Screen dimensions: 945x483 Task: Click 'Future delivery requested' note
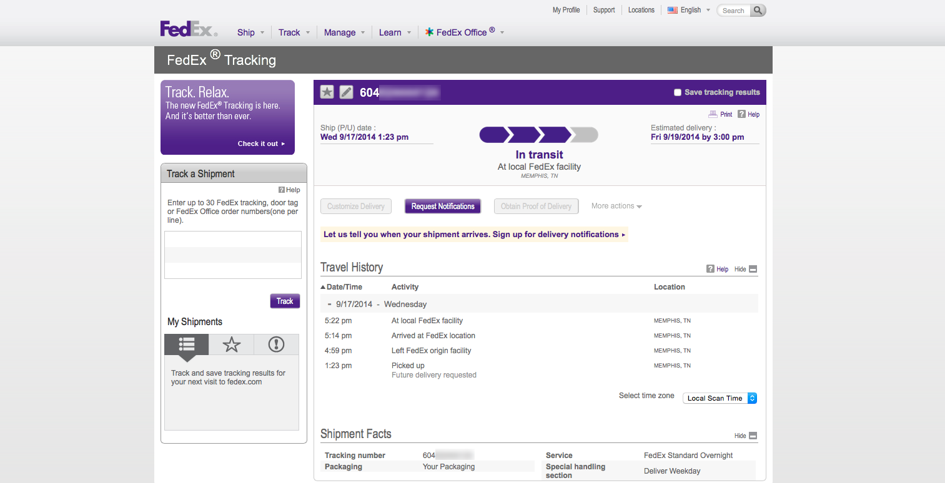click(434, 375)
